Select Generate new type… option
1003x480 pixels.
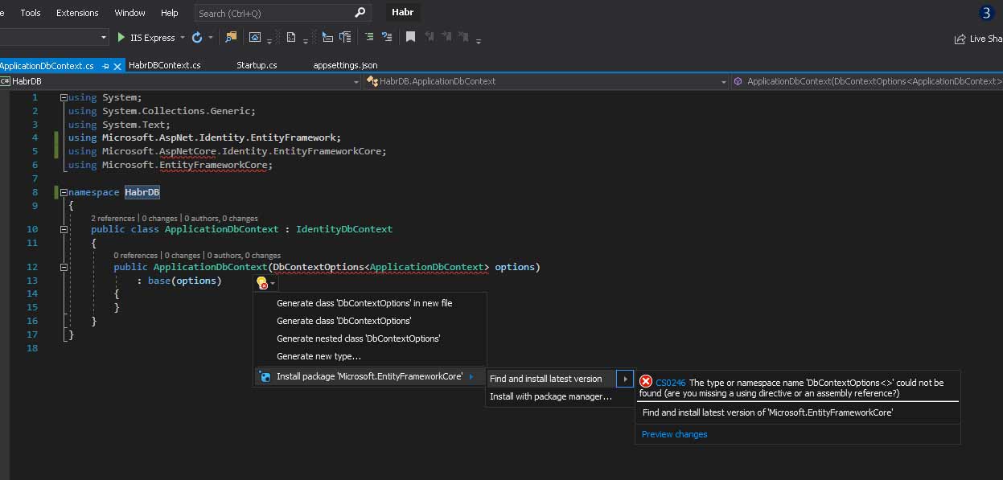tap(319, 356)
